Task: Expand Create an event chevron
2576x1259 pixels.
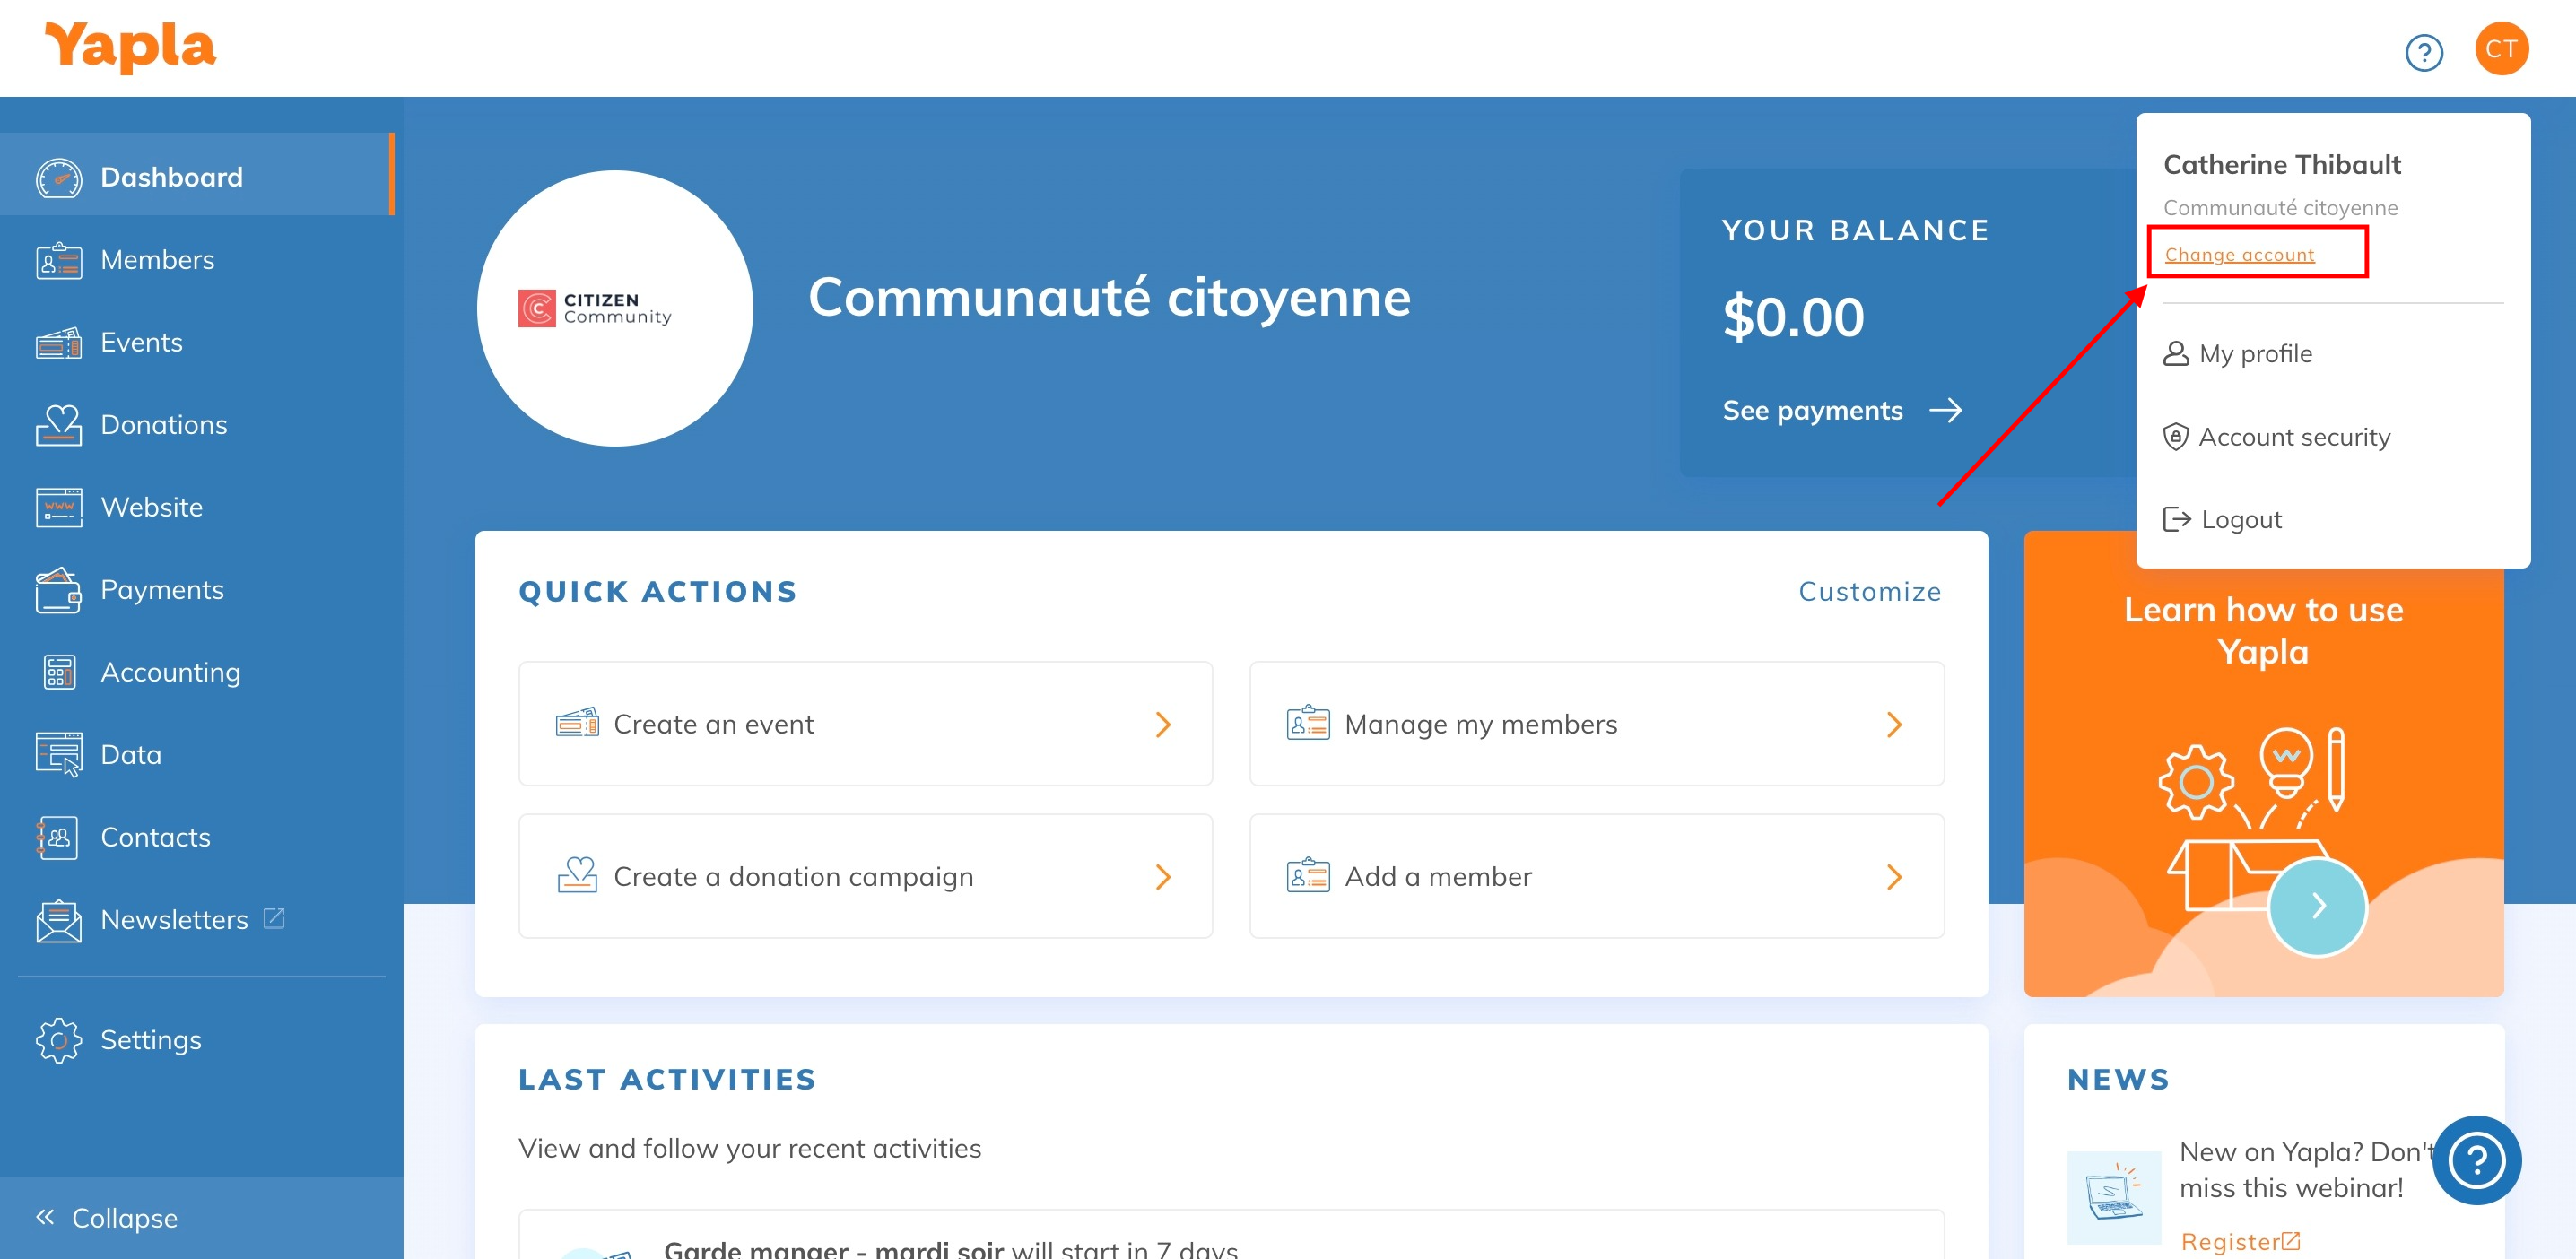Action: [1162, 724]
